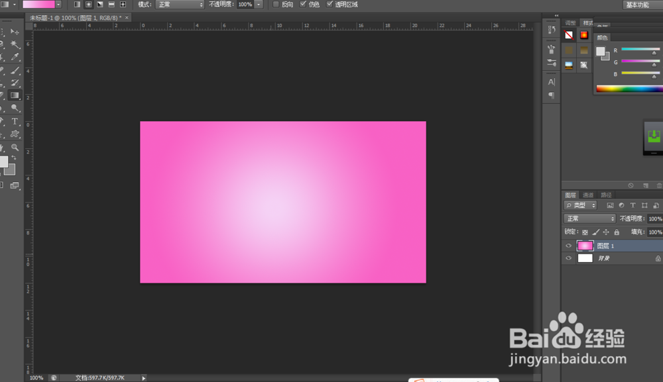Image resolution: width=663 pixels, height=382 pixels.
Task: Select the Custom Shape tool
Action: tap(15, 134)
